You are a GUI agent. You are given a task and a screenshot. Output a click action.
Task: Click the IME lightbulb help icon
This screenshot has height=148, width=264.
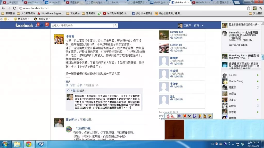[210, 116]
